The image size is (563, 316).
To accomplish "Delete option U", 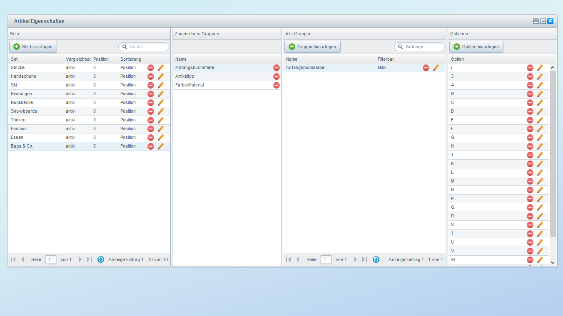I will (530, 242).
